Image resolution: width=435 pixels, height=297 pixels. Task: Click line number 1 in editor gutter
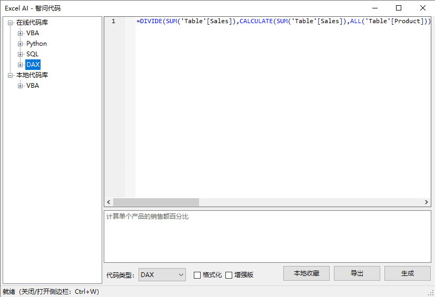(113, 22)
